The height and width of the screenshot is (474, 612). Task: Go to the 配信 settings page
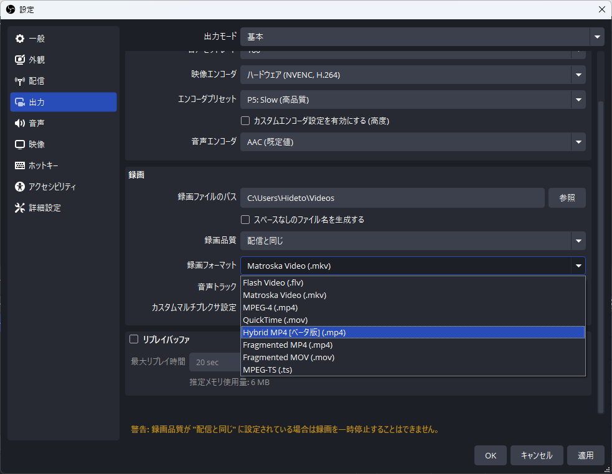point(64,81)
